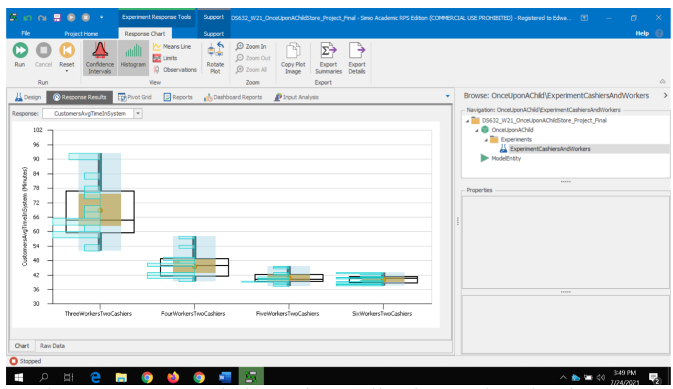Click the Help button
This screenshot has height=389, width=673.
pos(642,33)
